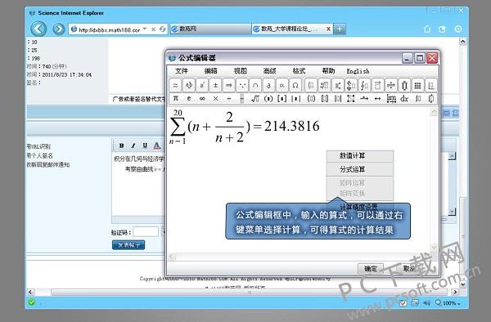Click the formula result 214.3816
The height and width of the screenshot is (322, 491).
(292, 126)
